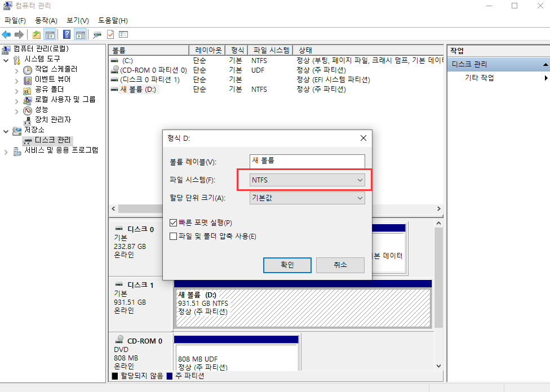Close the Format D: dialog
The height and width of the screenshot is (392, 550).
click(x=363, y=138)
